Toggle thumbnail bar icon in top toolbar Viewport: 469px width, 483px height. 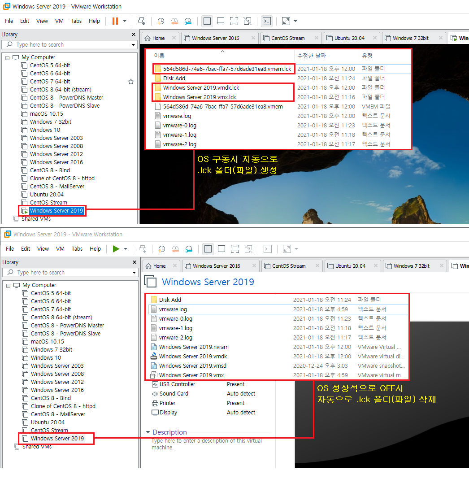221,21
